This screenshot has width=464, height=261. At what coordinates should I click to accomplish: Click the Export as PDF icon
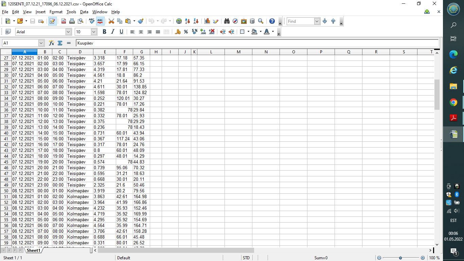tap(64, 21)
